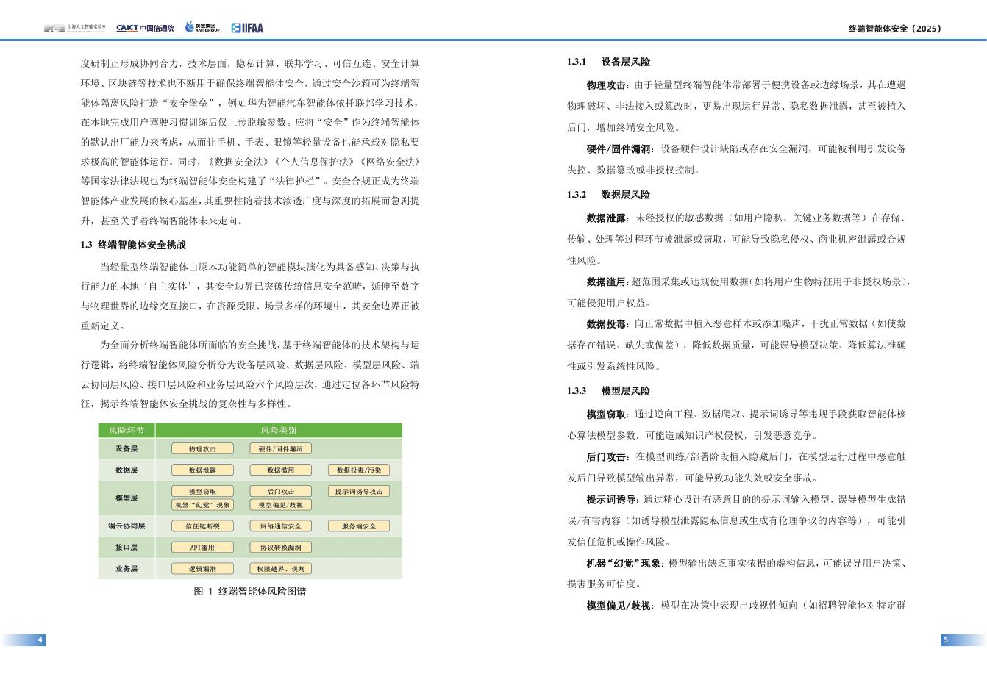Screen dimensions: 987x674
Task: Enable the 模型窃取 risk cell
Action: tap(203, 491)
